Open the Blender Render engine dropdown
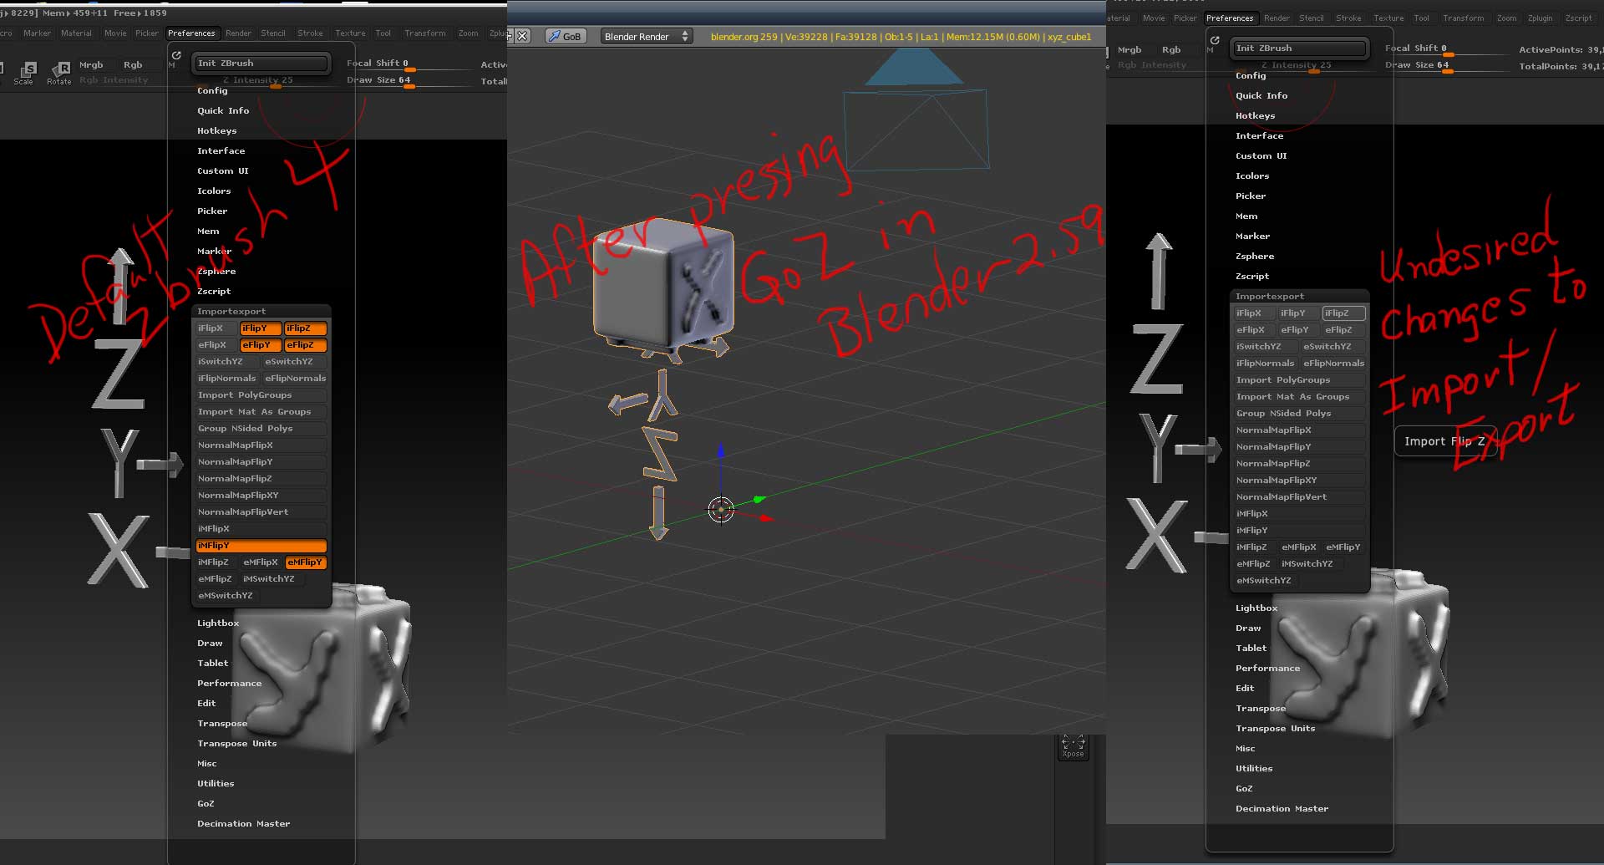 pos(646,36)
